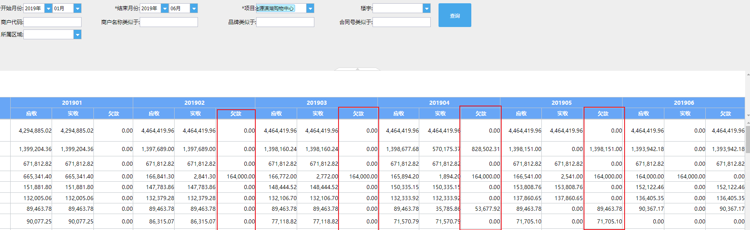Viewport: 750px width, 230px height.
Task: Click the 201901 month column group header
Action: click(72, 103)
